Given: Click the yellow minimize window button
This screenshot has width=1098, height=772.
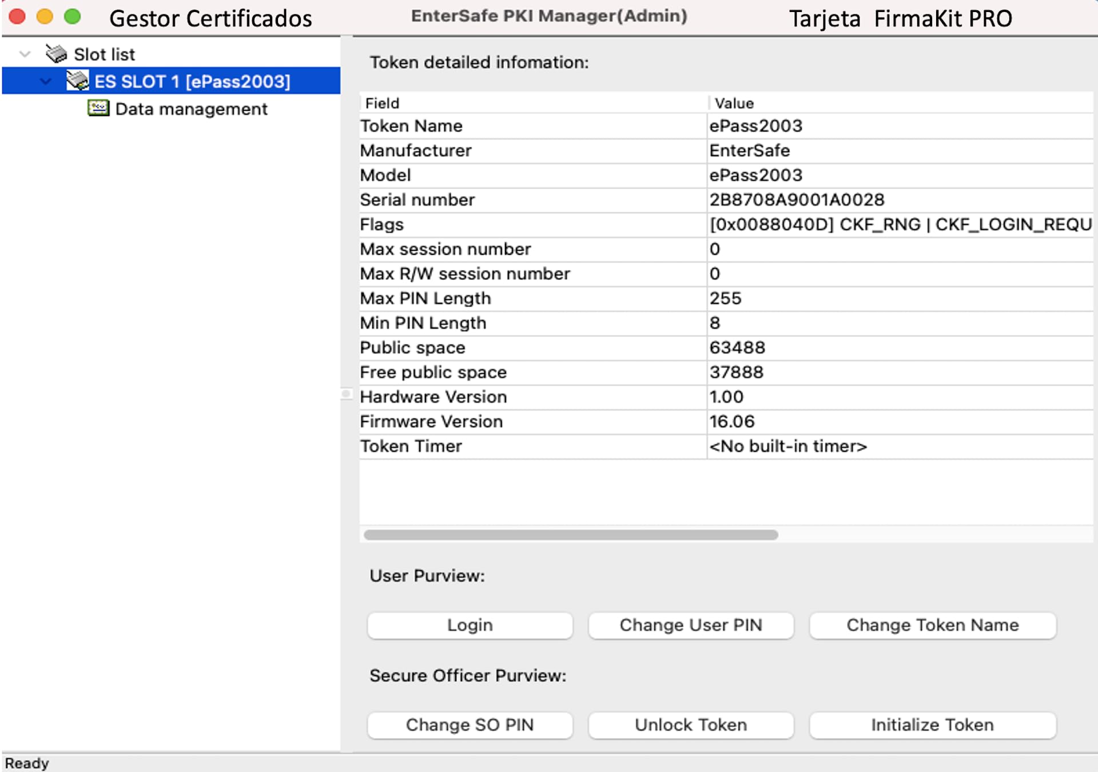Looking at the screenshot, I should point(45,17).
